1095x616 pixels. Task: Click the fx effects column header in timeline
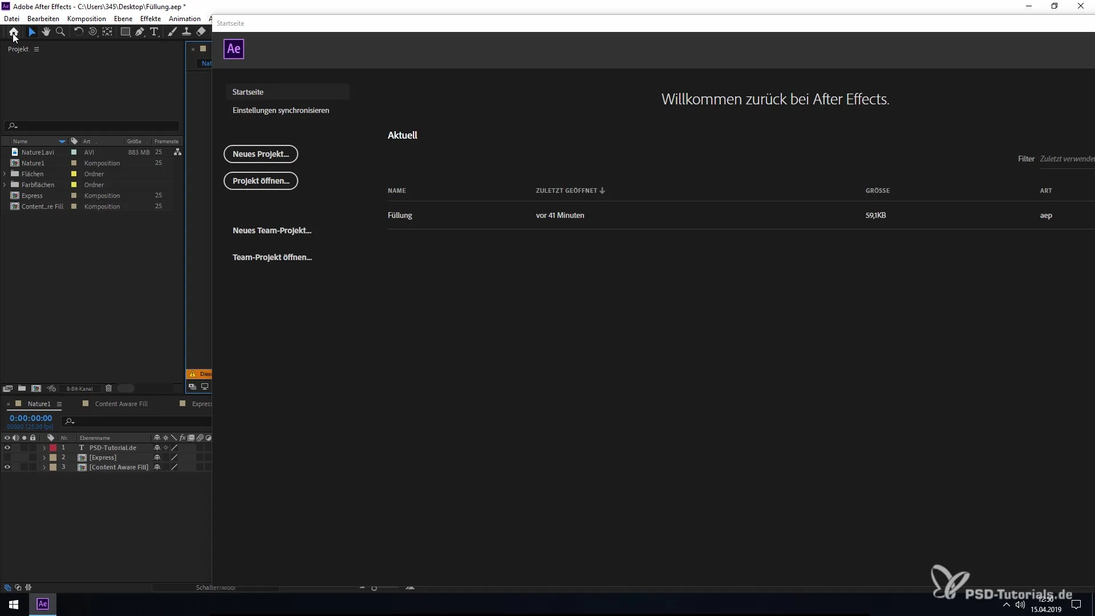click(x=182, y=438)
